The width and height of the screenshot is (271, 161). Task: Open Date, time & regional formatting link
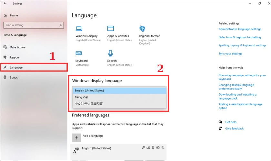pyautogui.click(x=239, y=37)
